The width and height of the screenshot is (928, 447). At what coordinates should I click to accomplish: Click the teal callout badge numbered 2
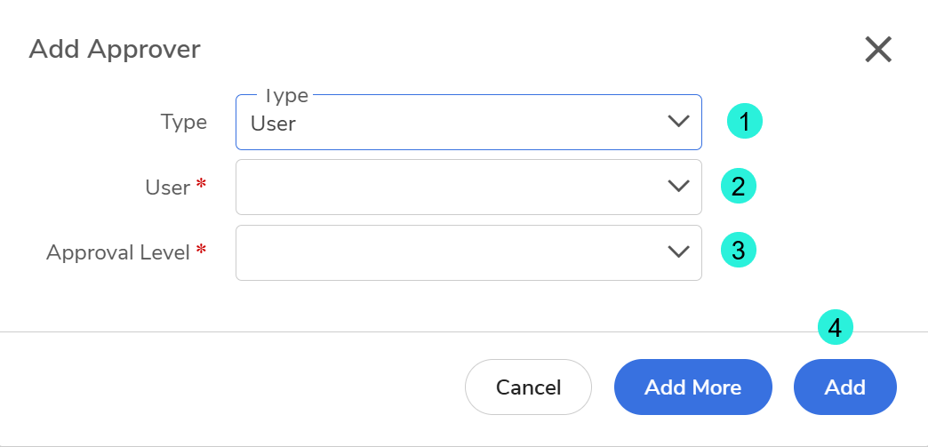coord(738,187)
